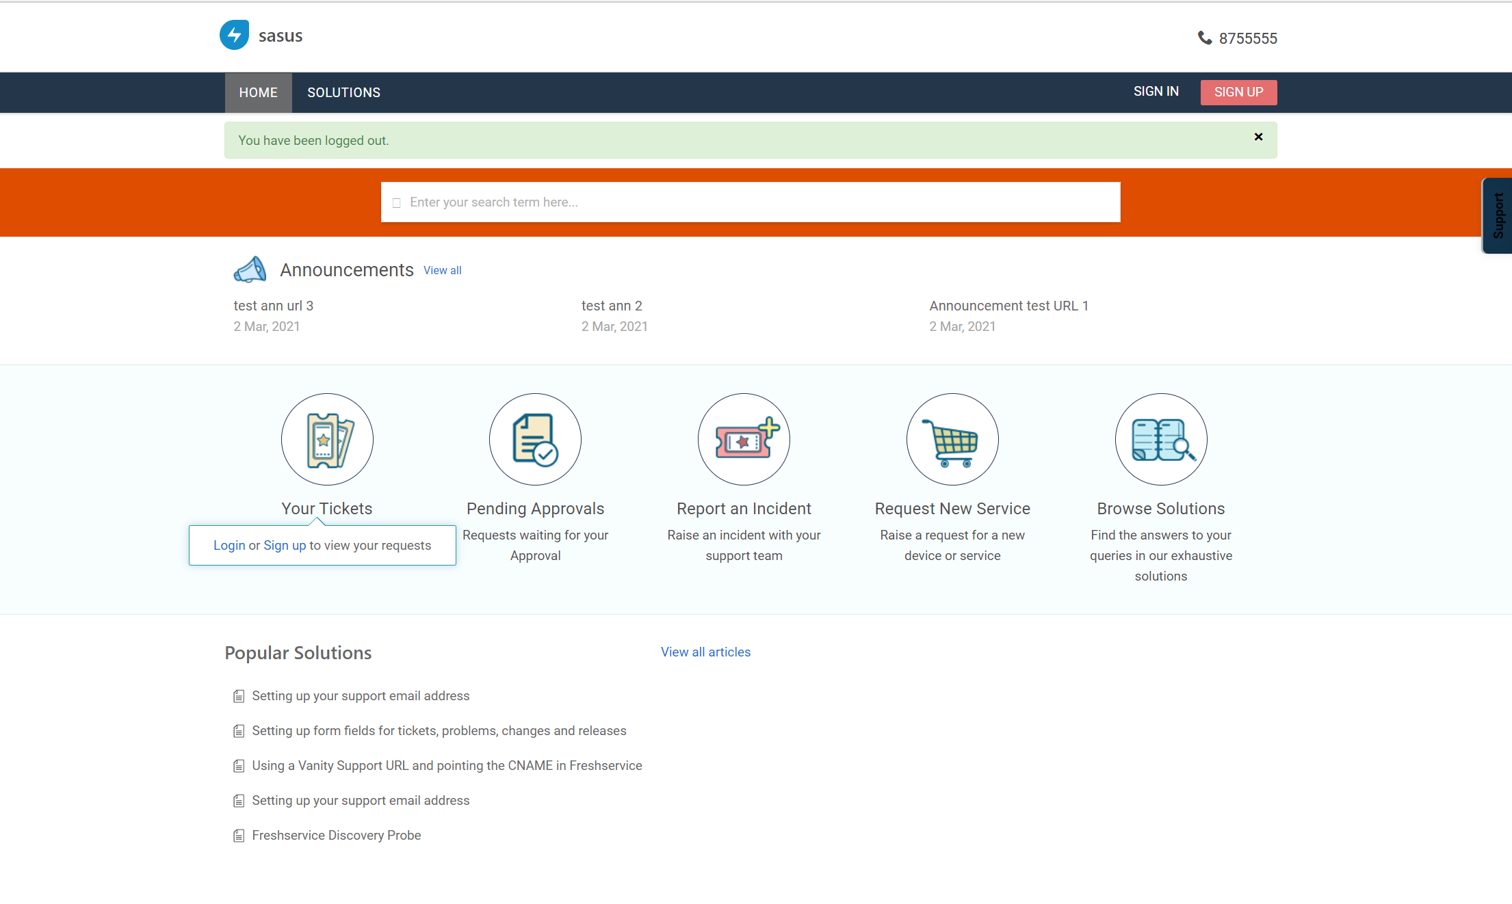Open the Pending Approvals document icon

pyautogui.click(x=535, y=439)
